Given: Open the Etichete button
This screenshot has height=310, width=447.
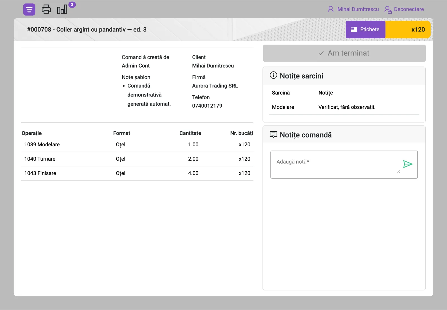Looking at the screenshot, I should [x=365, y=30].
